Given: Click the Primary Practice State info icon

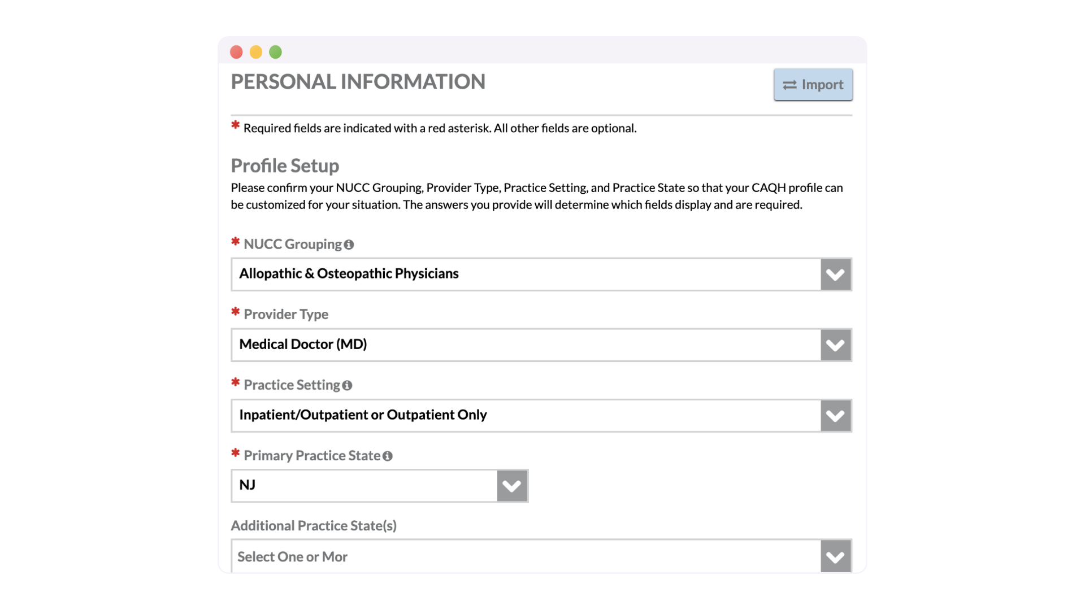Looking at the screenshot, I should point(387,456).
